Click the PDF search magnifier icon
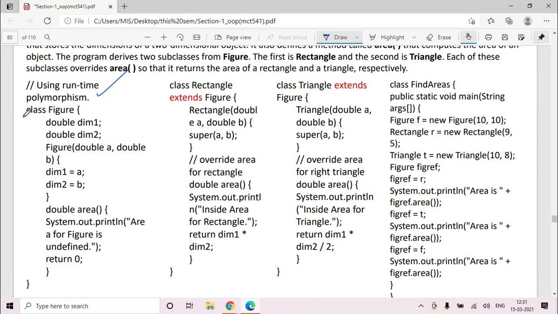558x314 pixels. pyautogui.click(x=47, y=38)
